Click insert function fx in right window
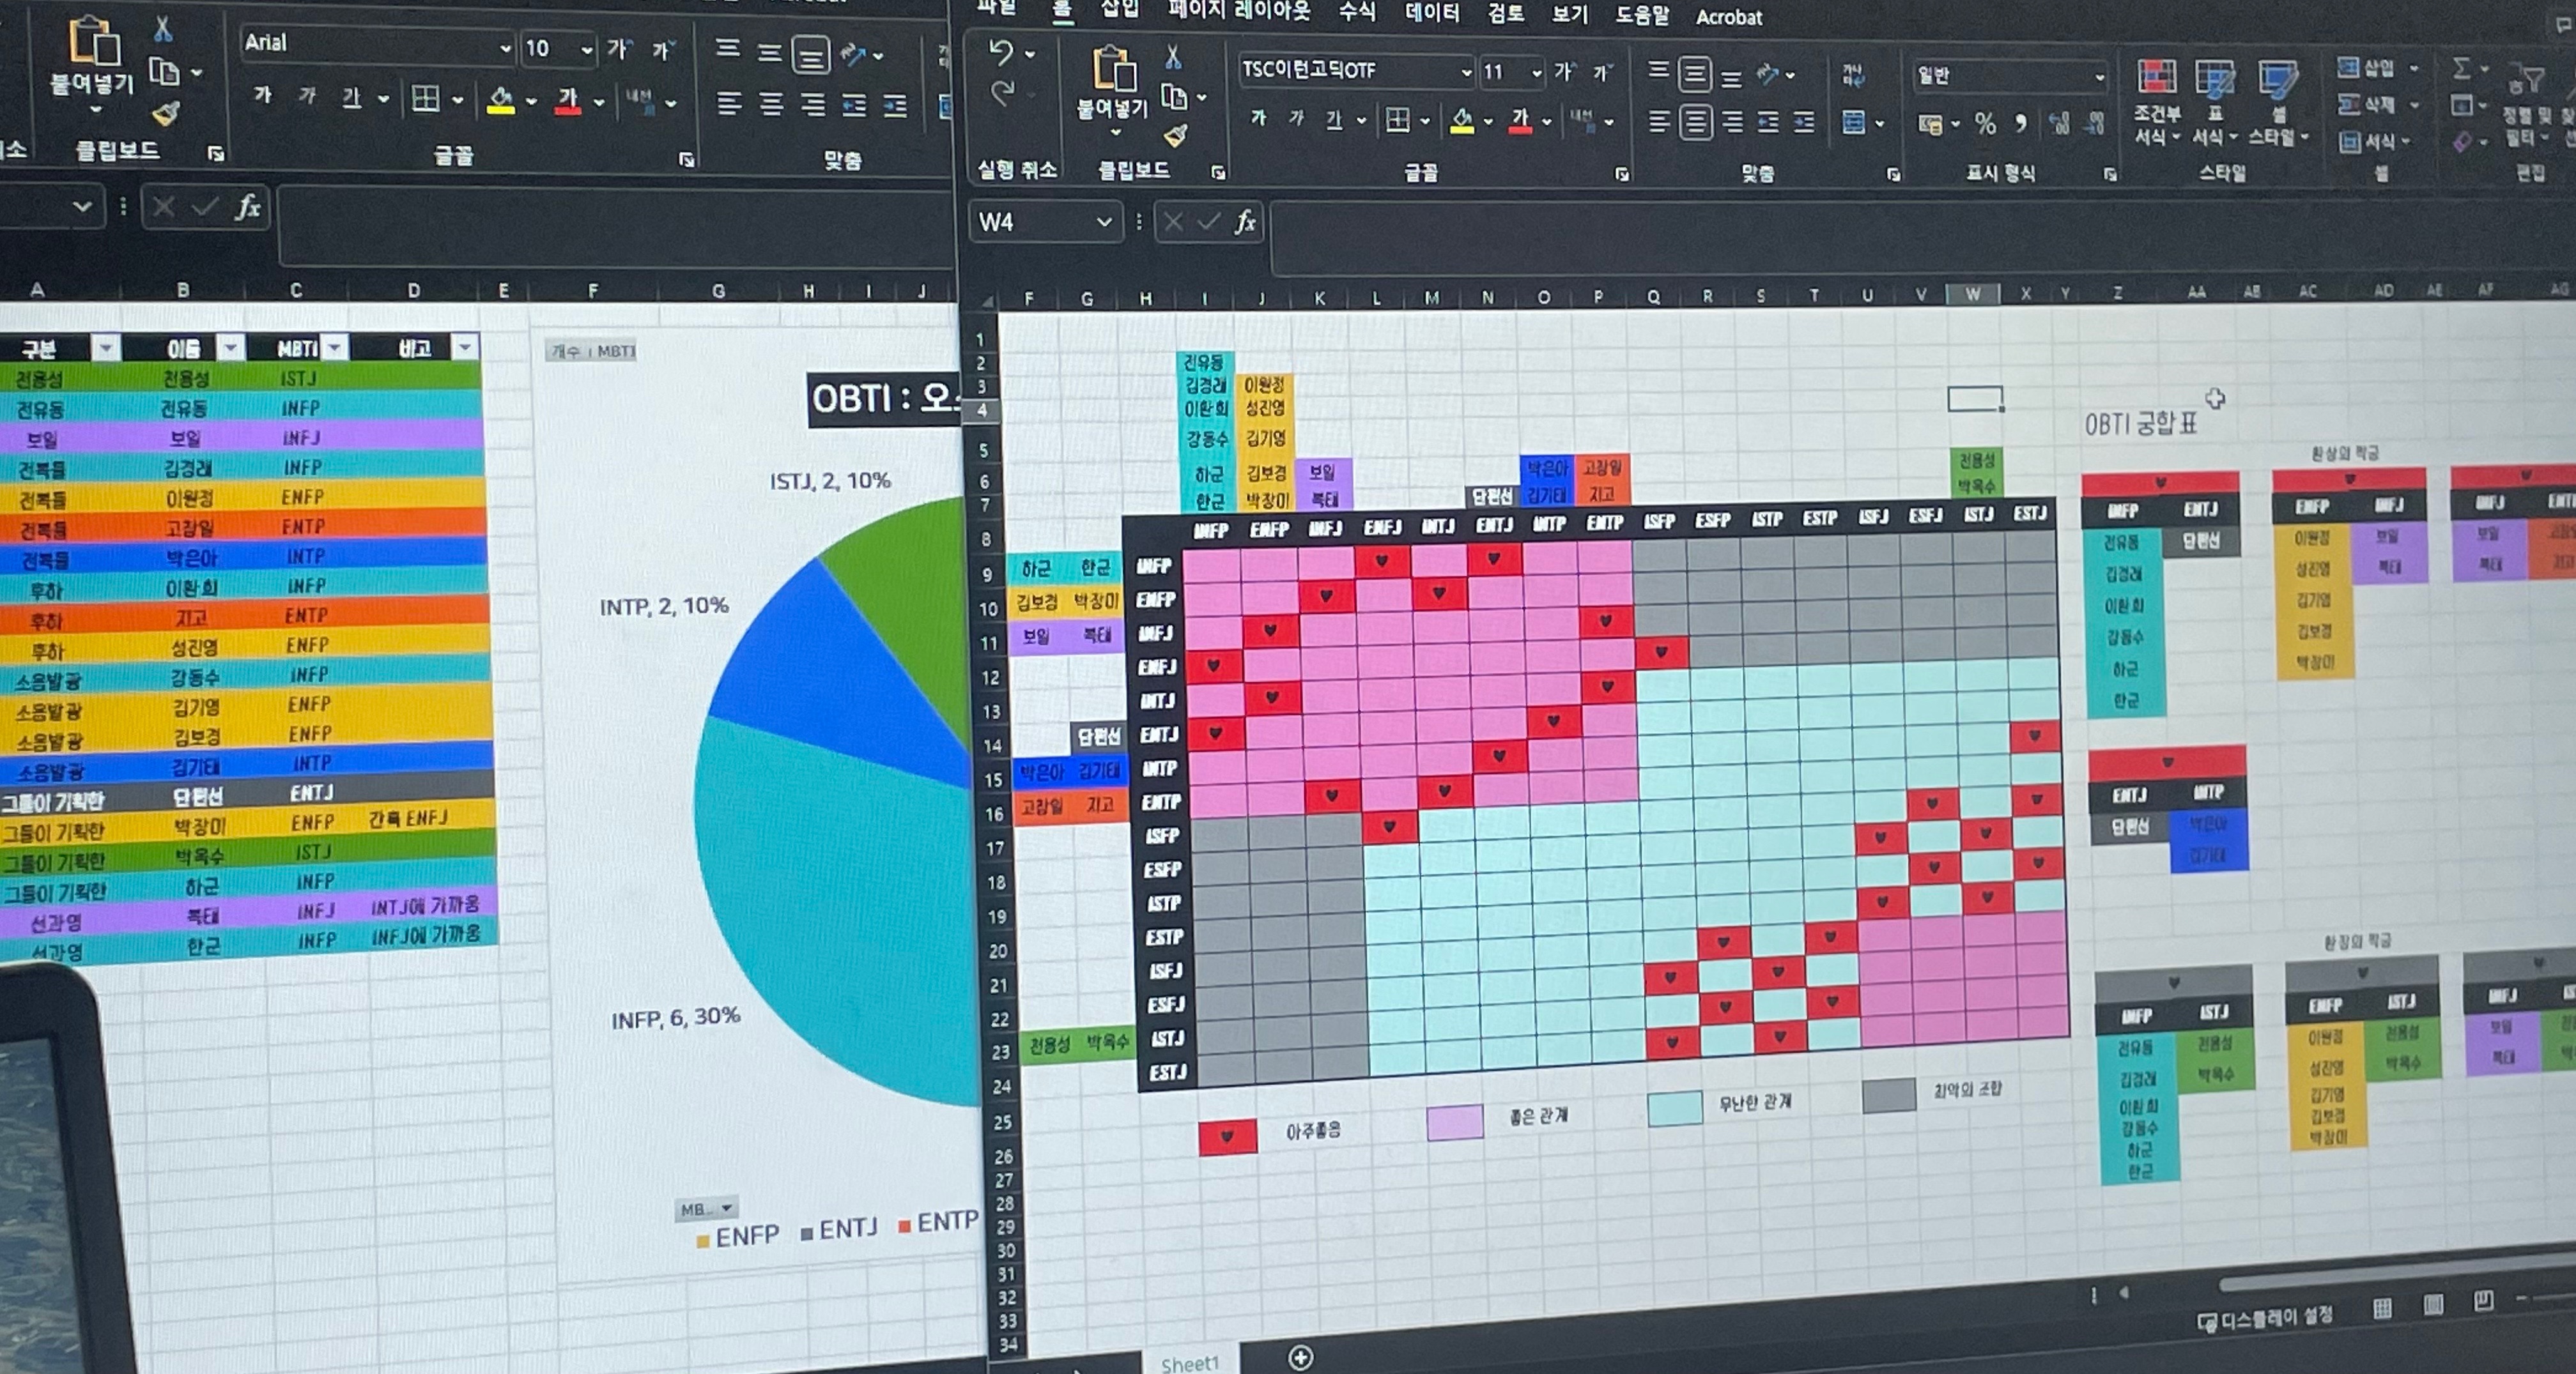 click(1245, 222)
